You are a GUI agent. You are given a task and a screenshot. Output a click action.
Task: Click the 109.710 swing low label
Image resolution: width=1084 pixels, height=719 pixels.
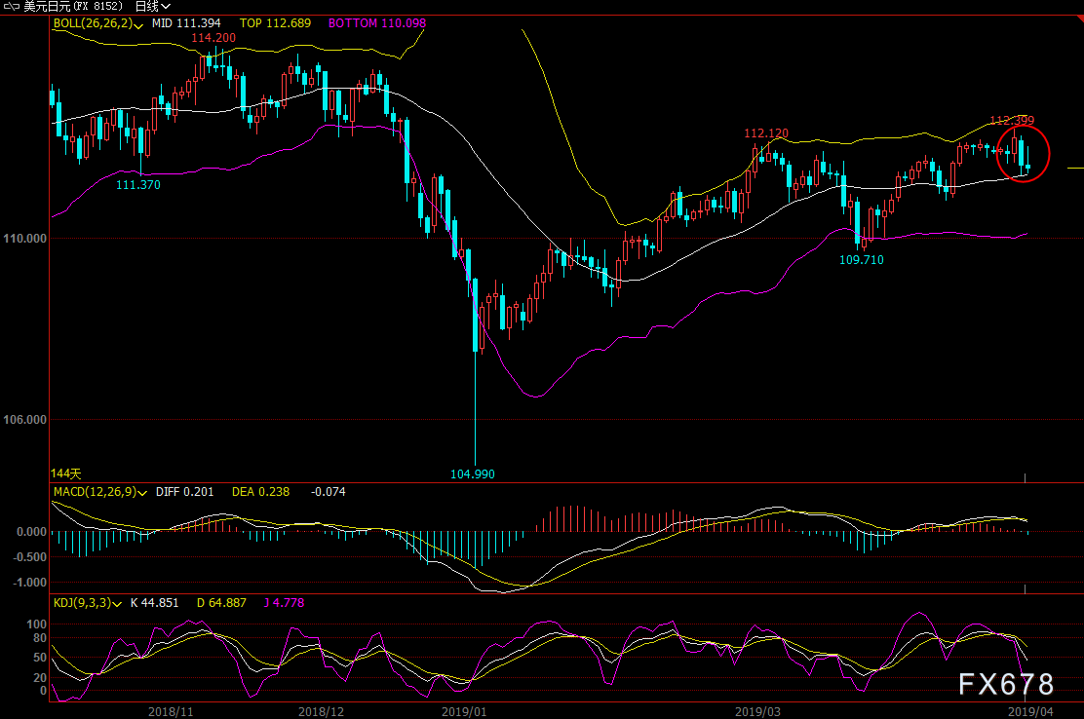pyautogui.click(x=862, y=260)
